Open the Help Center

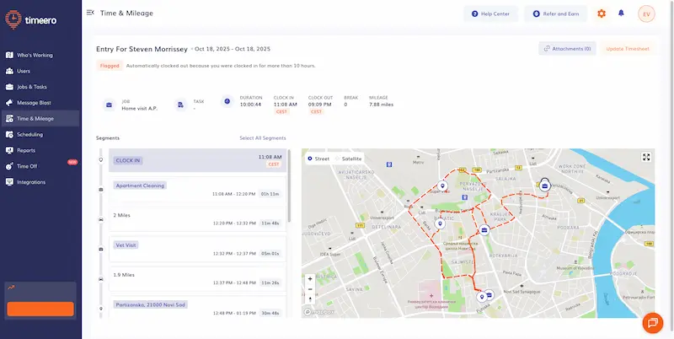[x=490, y=13]
